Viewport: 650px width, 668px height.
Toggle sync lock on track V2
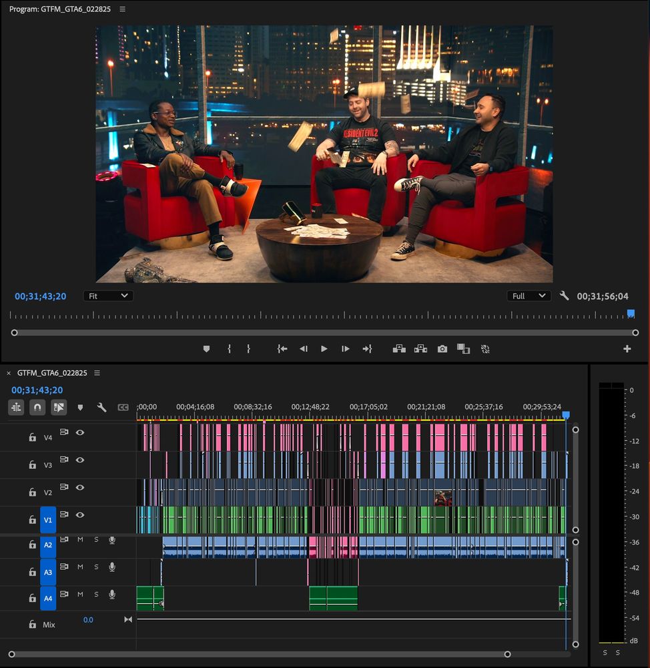tap(64, 486)
